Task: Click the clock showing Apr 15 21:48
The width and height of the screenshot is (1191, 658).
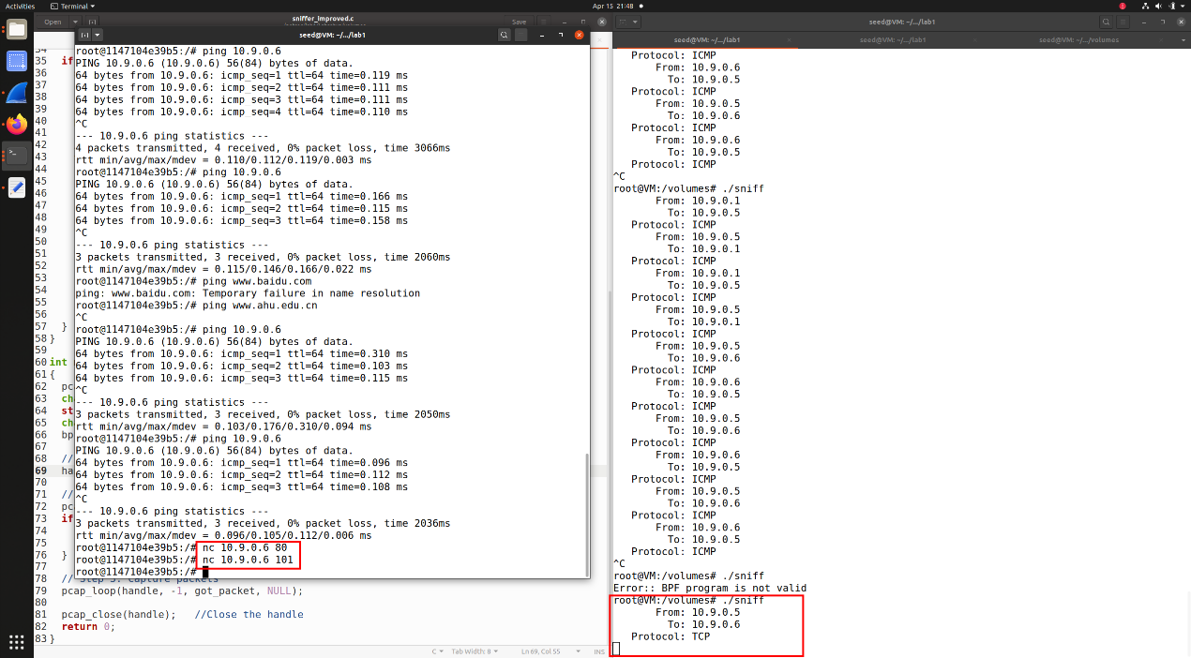Action: (x=614, y=6)
